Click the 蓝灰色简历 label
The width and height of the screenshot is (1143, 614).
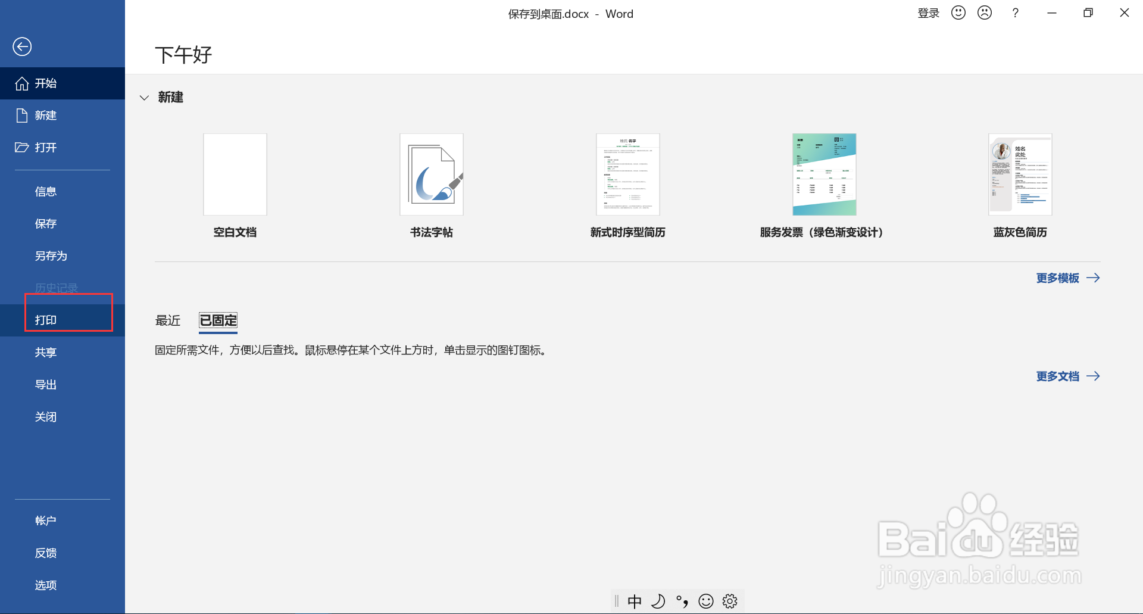pos(1020,232)
